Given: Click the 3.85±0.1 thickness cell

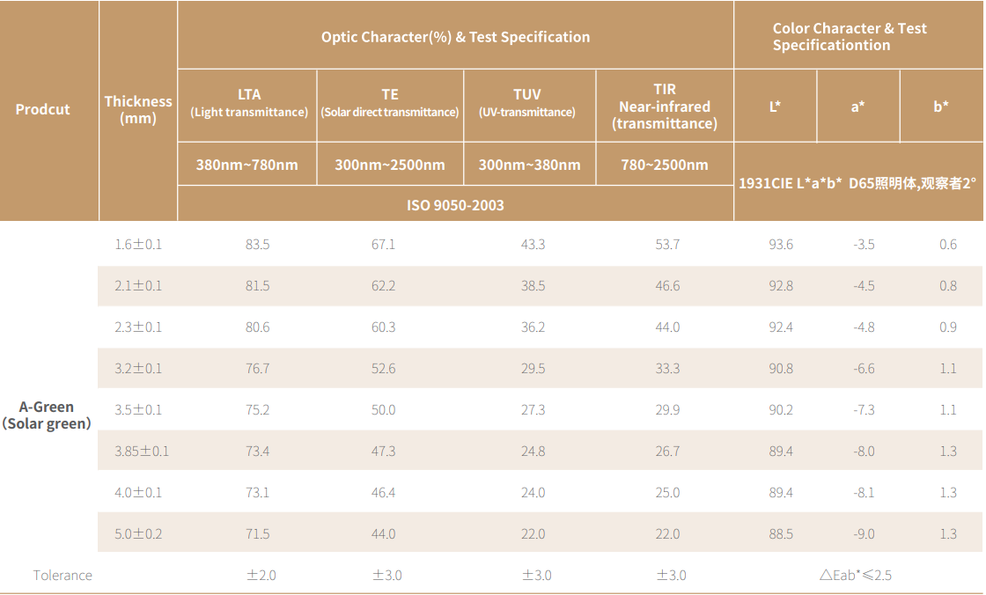Looking at the screenshot, I should (x=141, y=452).
